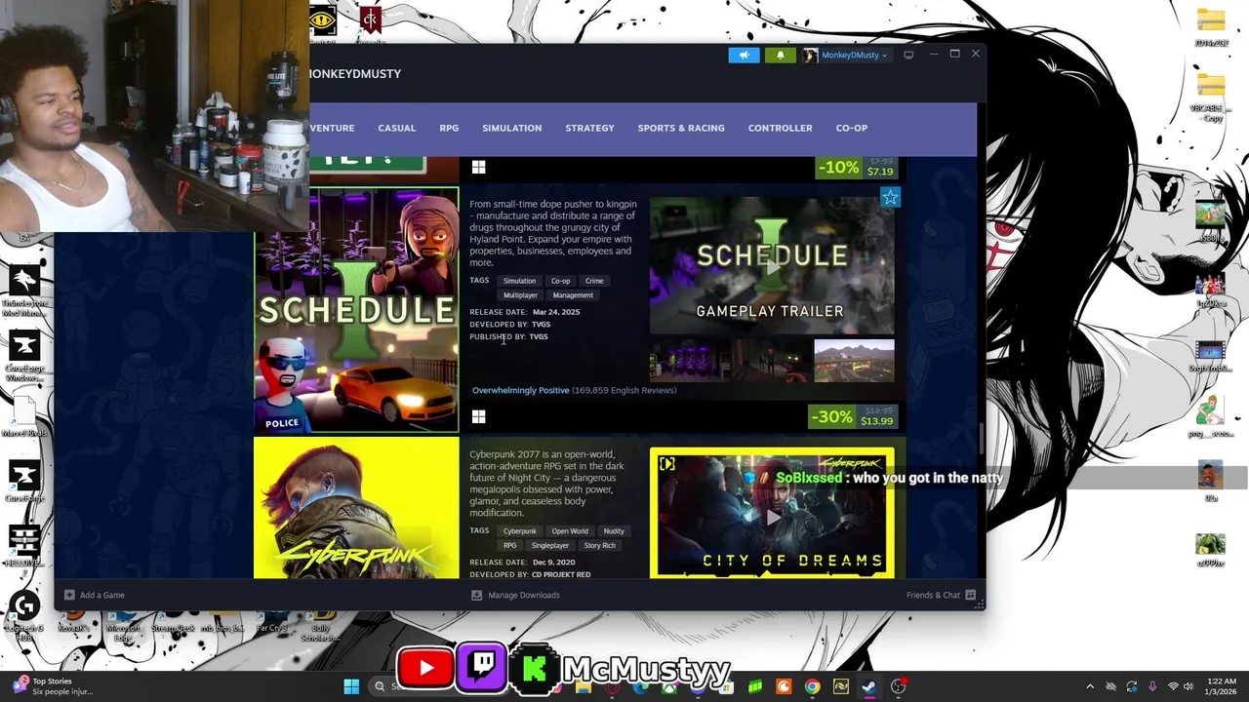Click the Simulation tag on Schedule I
This screenshot has height=702, width=1249.
click(x=519, y=281)
